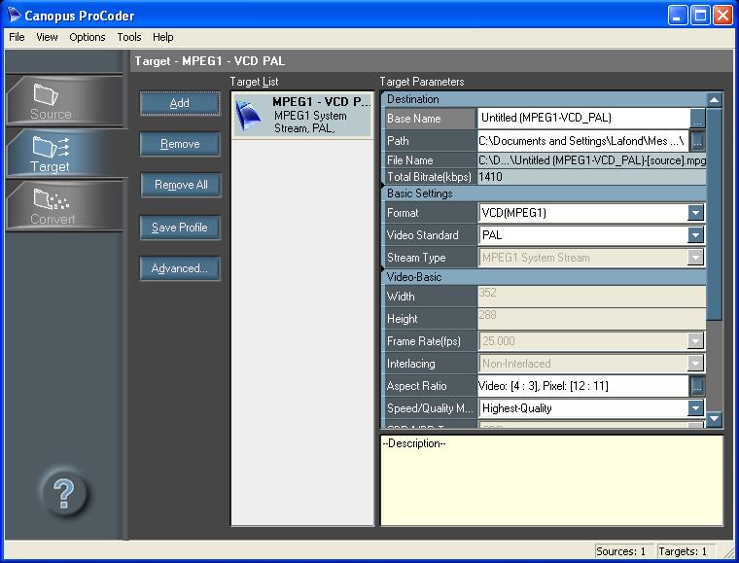Viewport: 739px width, 563px height.
Task: Open the Speed/Quality Mode dropdown
Action: [695, 408]
